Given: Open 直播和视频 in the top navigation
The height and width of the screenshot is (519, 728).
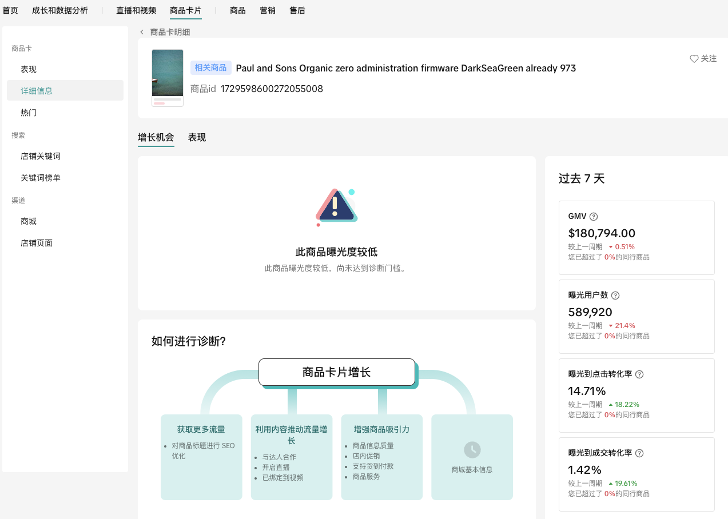Looking at the screenshot, I should coord(136,10).
